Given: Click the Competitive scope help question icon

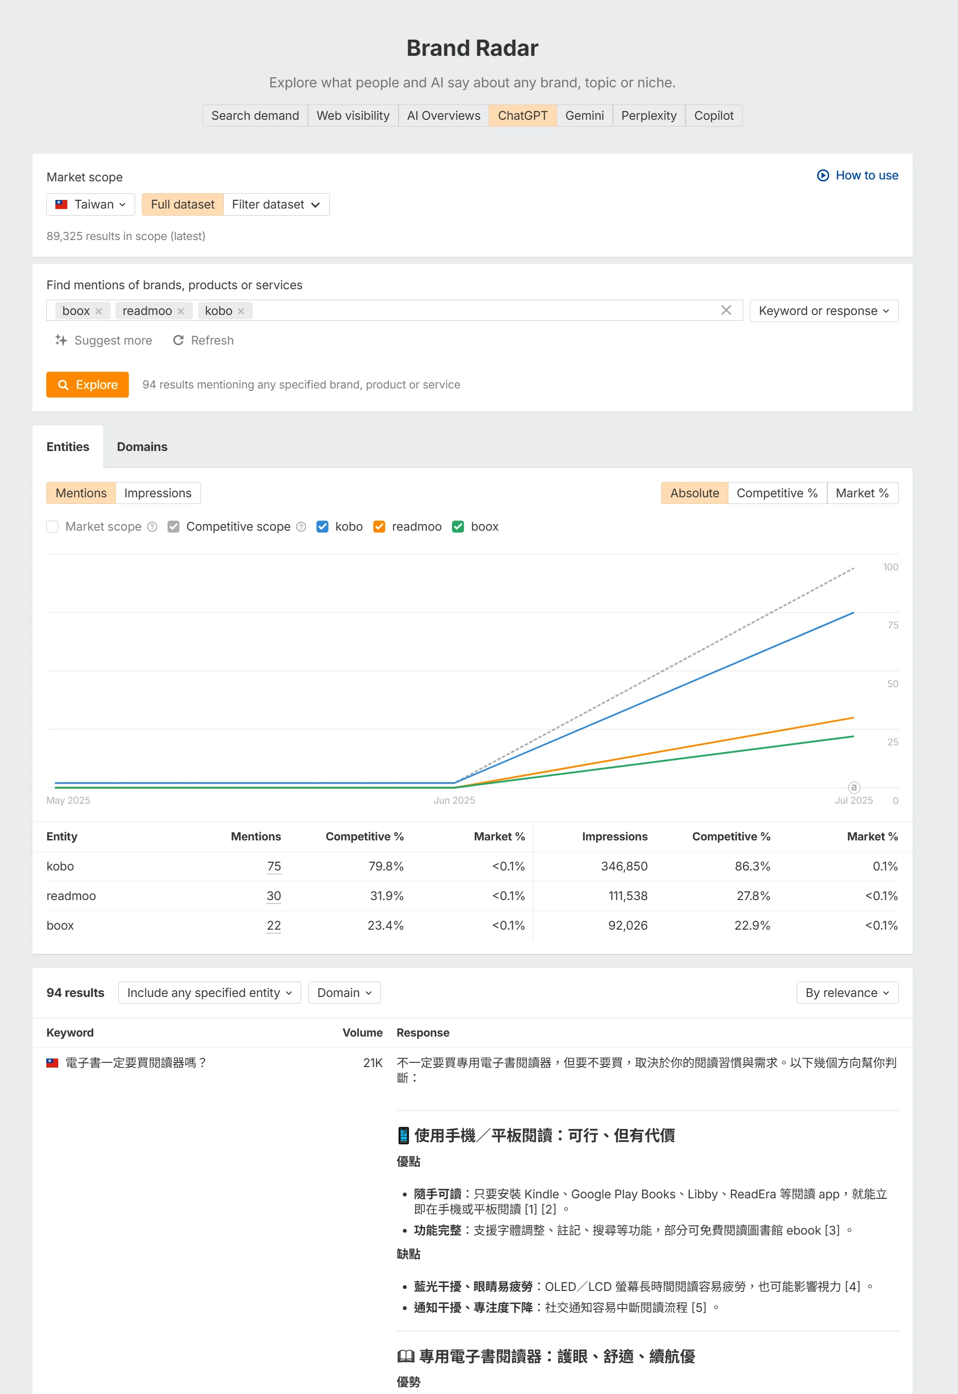Looking at the screenshot, I should (x=301, y=526).
